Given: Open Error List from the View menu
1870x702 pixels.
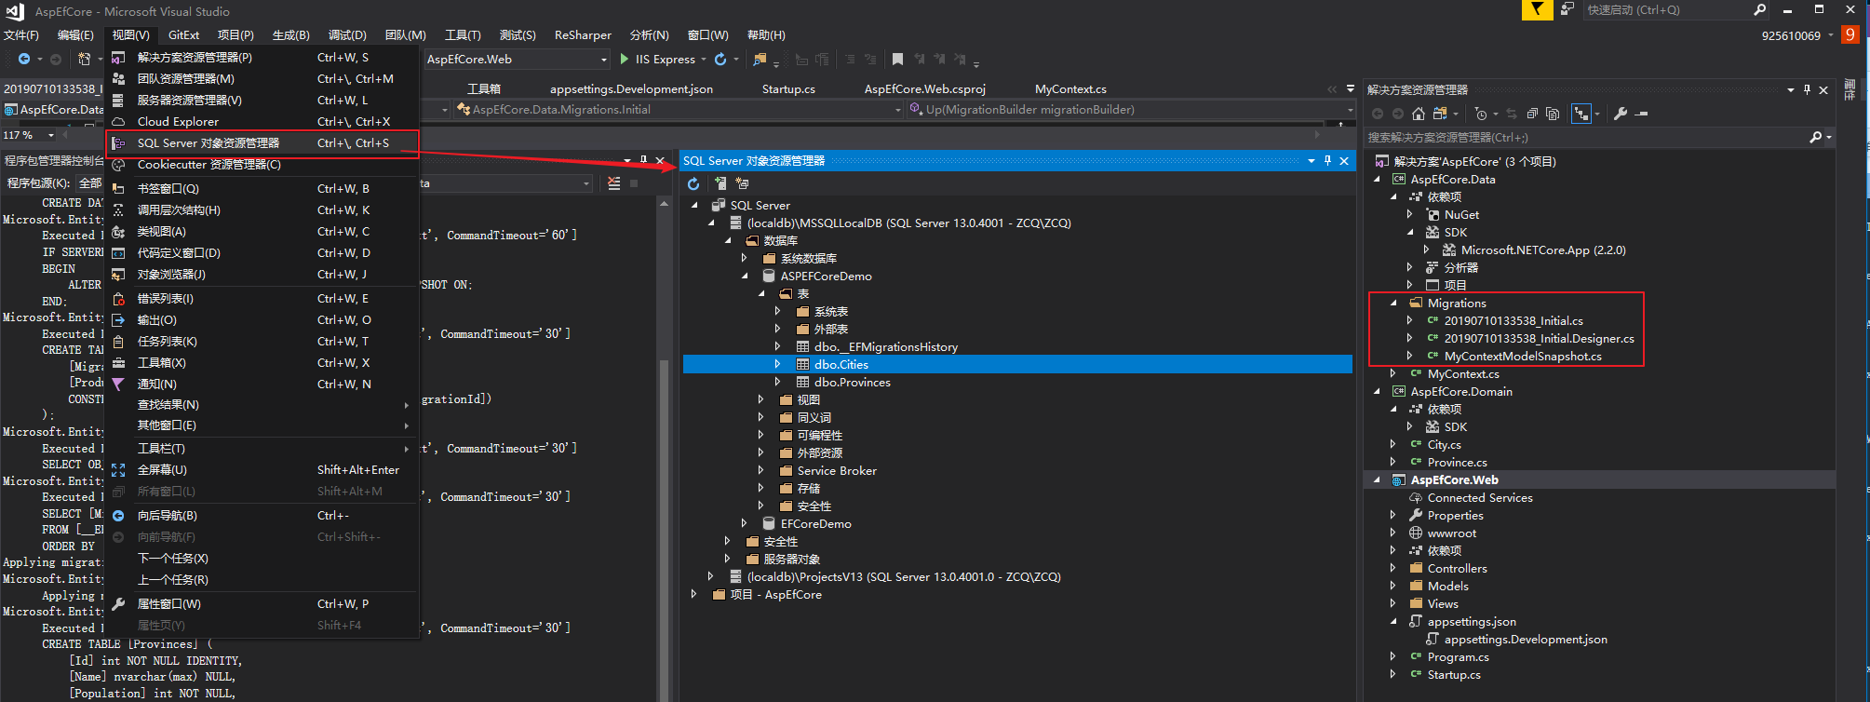Looking at the screenshot, I should click(x=262, y=298).
